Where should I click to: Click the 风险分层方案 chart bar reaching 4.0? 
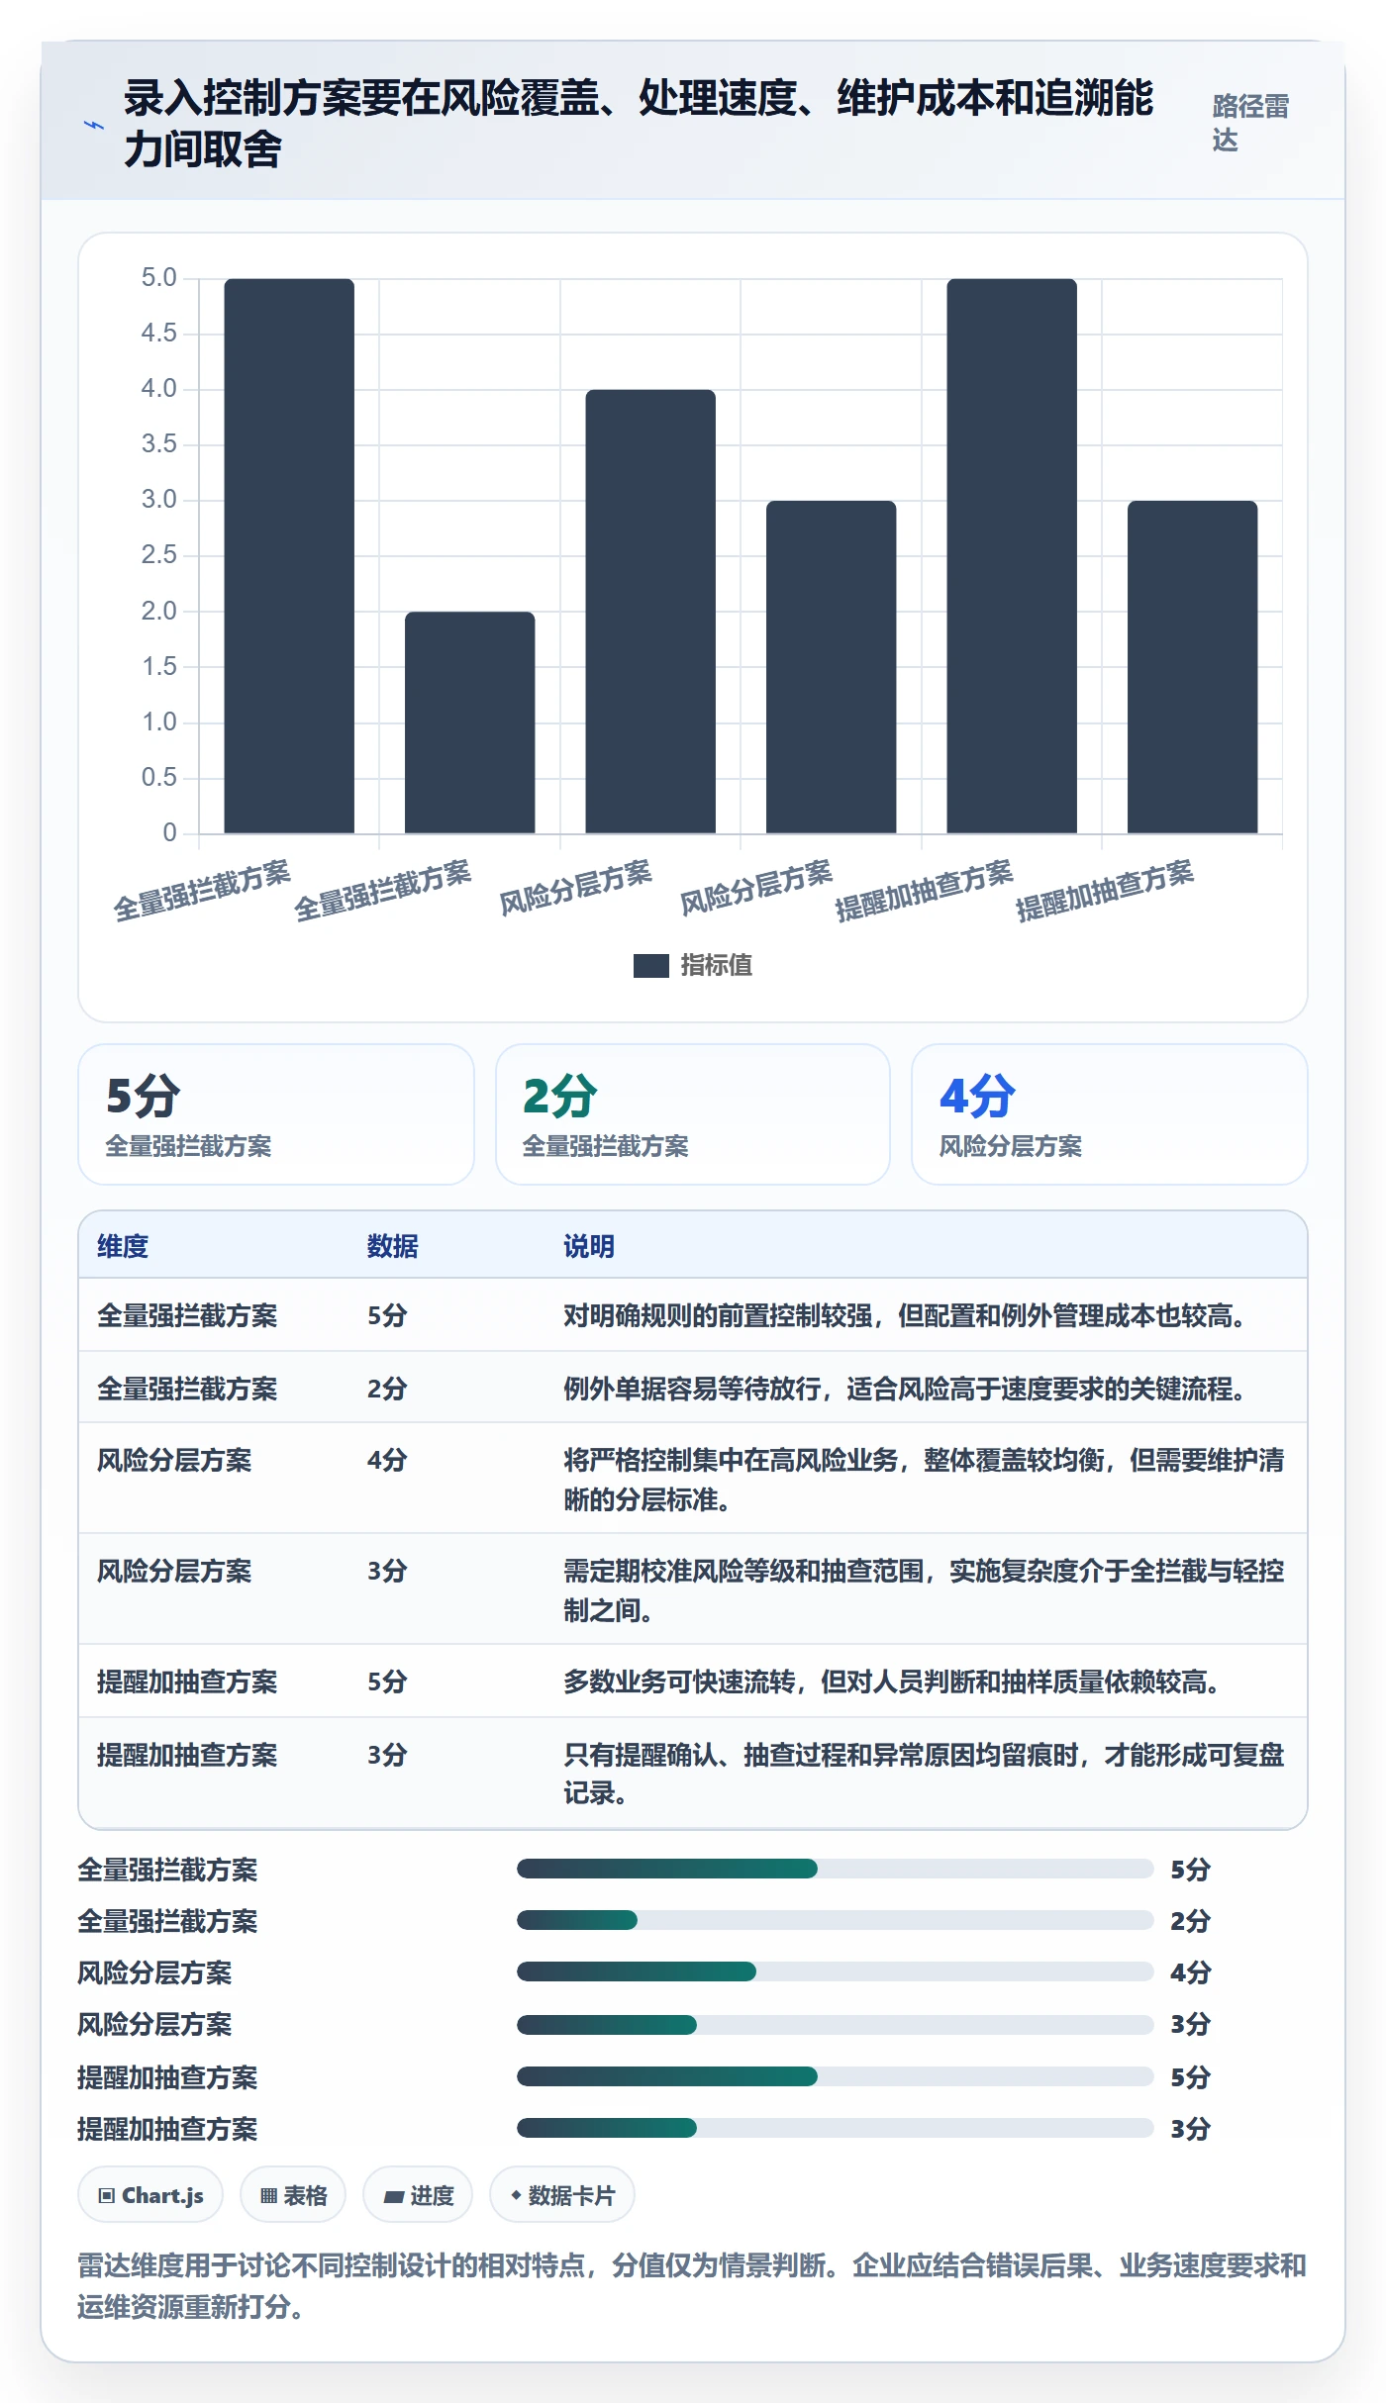[650, 611]
